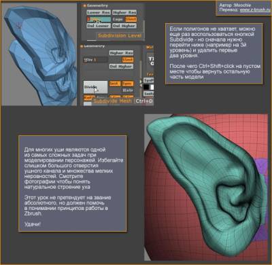Image resolution: width=272 pixels, height=265 pixels.
Task: Click the Lower Res button
Action: click(99, 12)
